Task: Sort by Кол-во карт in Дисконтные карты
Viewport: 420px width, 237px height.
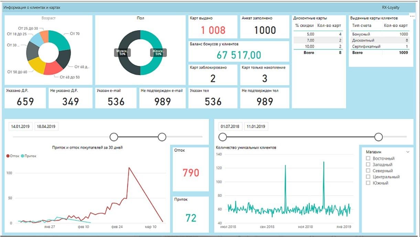Action: click(329, 25)
